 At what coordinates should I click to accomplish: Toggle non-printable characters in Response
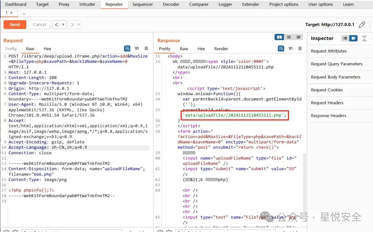click(290, 48)
